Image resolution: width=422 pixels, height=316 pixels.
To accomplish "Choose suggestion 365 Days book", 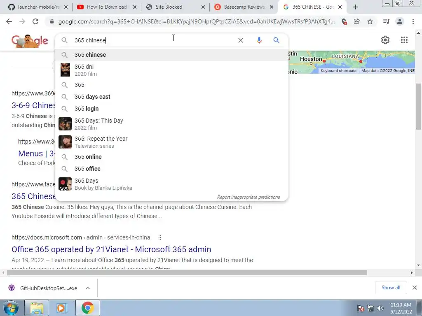I will pos(171,184).
